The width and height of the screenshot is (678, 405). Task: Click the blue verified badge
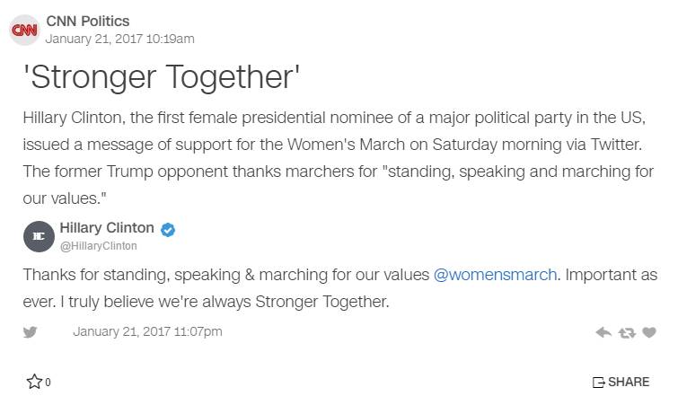[x=168, y=230]
